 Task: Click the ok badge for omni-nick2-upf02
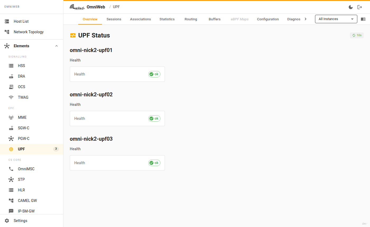154,119
